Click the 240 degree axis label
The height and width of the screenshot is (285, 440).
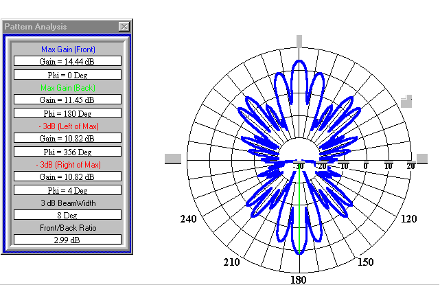188,219
